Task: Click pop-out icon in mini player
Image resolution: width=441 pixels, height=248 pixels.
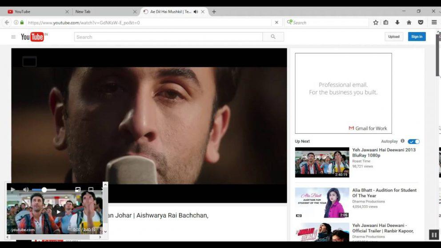Action: [78, 189]
